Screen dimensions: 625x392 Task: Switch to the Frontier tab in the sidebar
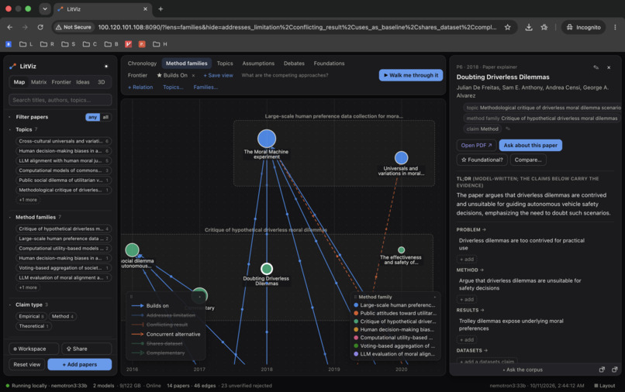coord(61,82)
